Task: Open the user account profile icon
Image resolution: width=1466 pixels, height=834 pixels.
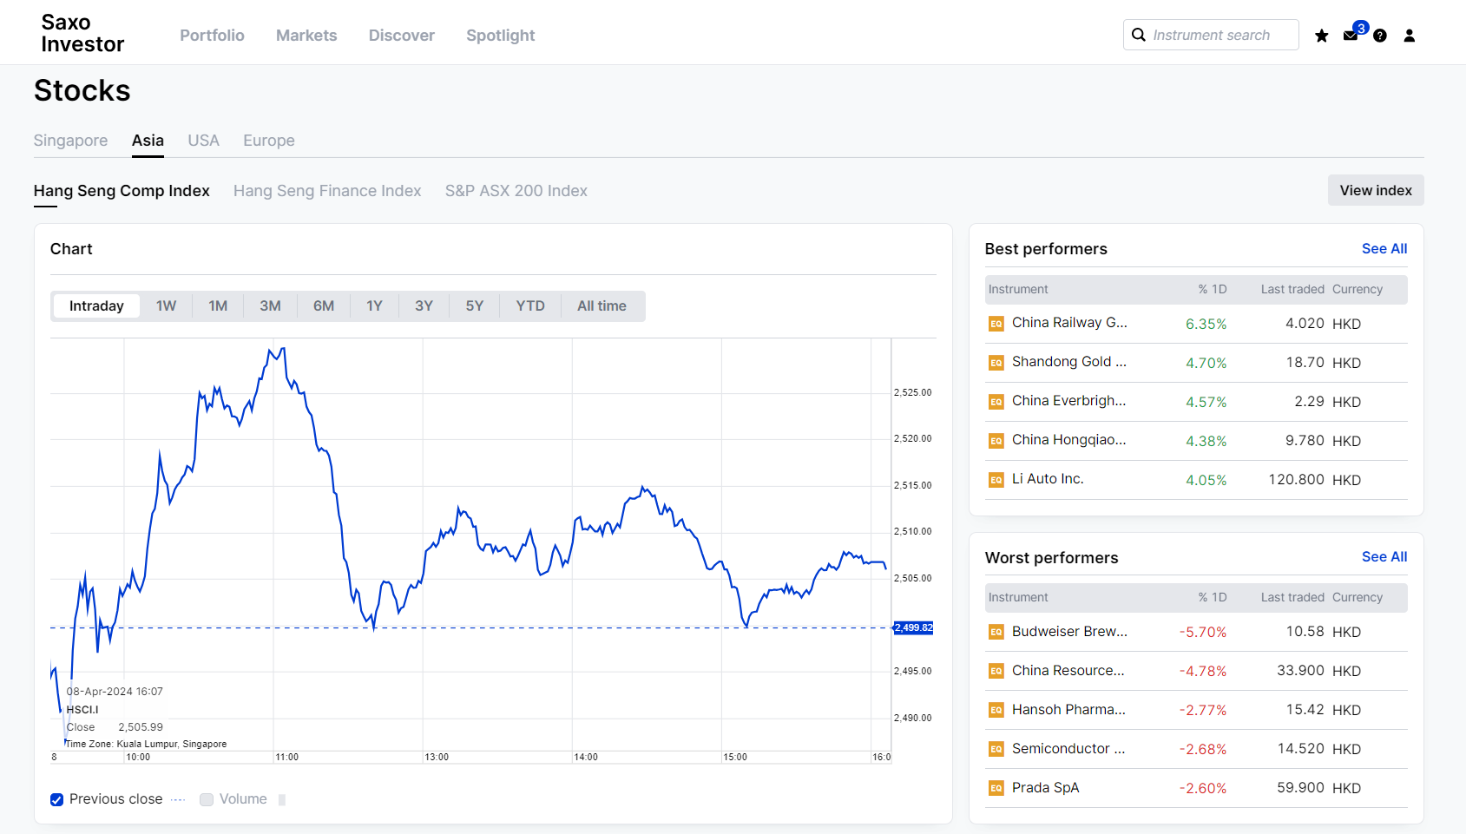Action: [x=1410, y=36]
